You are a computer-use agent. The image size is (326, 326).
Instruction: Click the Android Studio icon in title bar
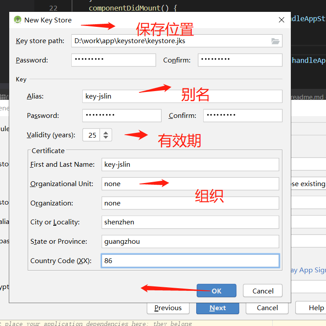18,20
